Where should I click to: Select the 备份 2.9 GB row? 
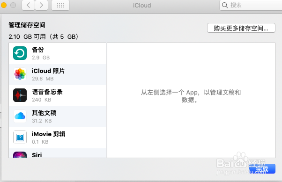57,53
